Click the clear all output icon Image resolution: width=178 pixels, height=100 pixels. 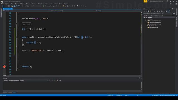[58, 80]
